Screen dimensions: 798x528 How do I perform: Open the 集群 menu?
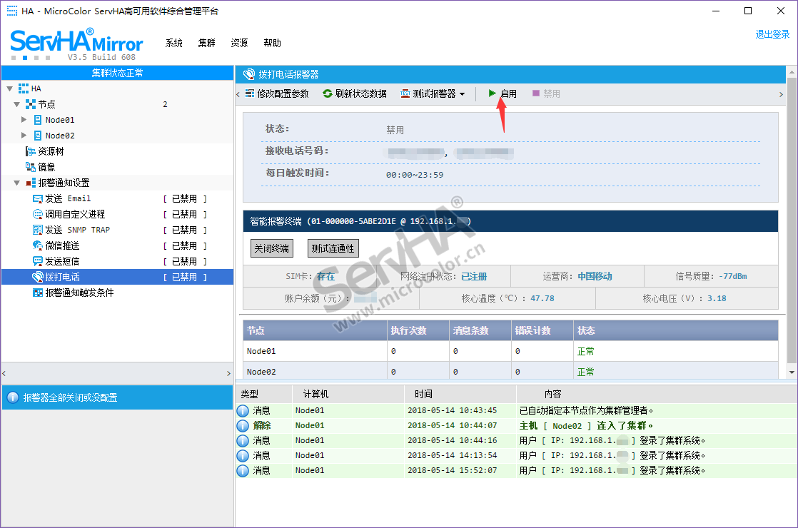click(x=206, y=43)
